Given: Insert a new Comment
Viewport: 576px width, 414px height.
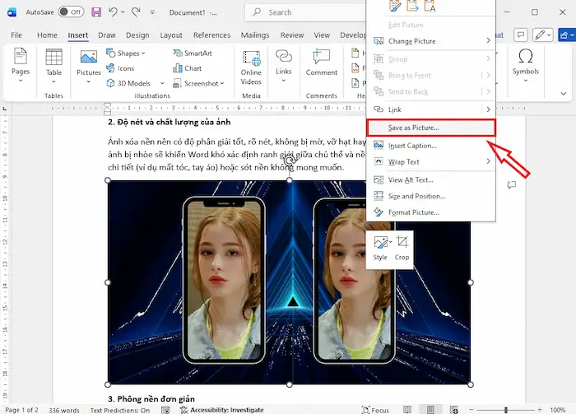Looking at the screenshot, I should [x=322, y=63].
